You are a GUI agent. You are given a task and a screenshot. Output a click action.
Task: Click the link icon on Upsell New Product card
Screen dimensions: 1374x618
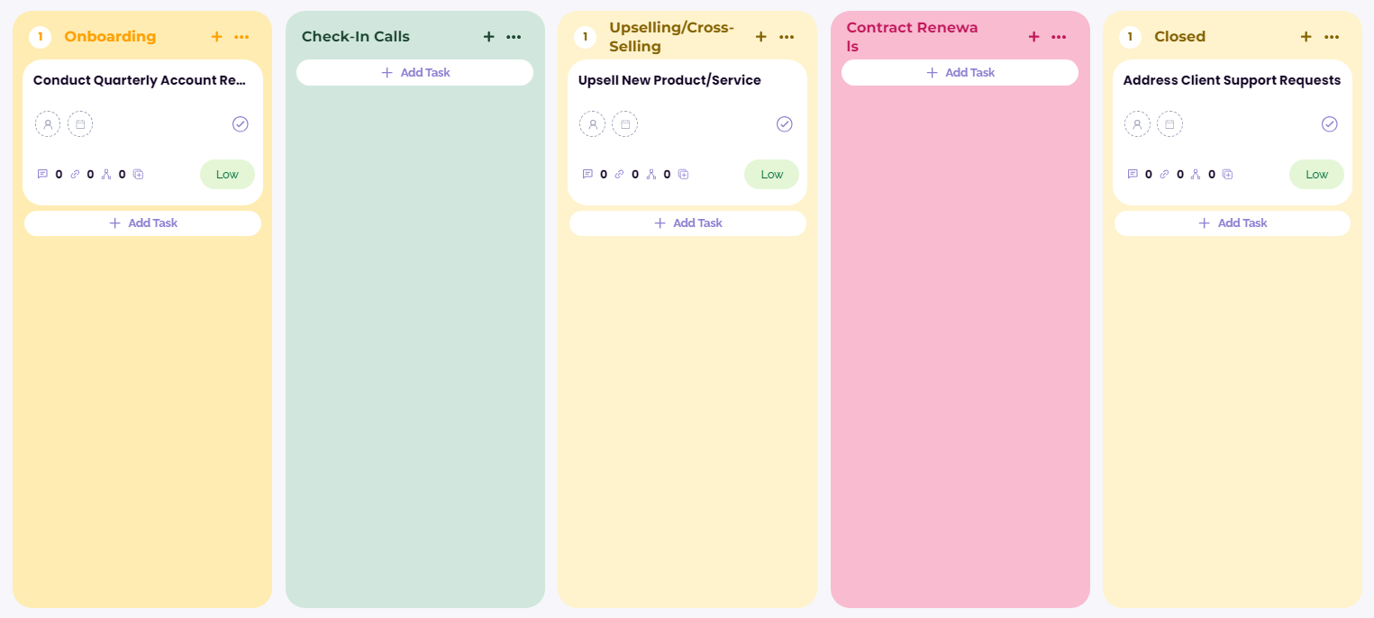coord(619,175)
